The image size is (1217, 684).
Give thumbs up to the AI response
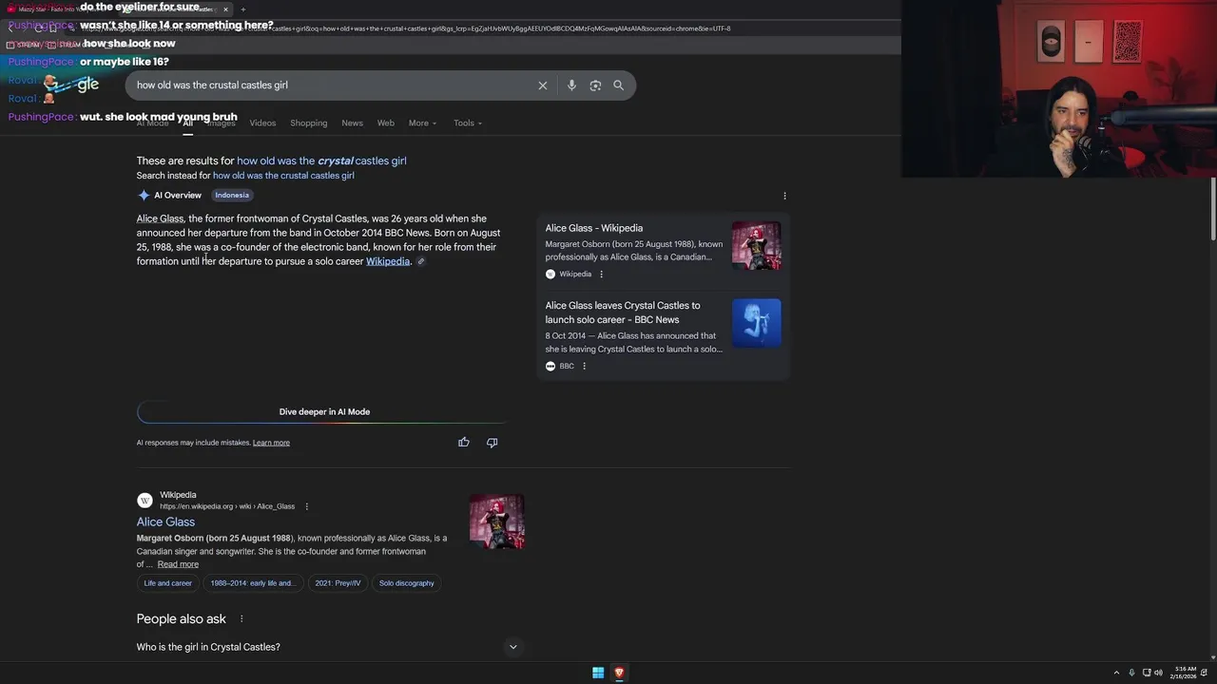click(464, 443)
